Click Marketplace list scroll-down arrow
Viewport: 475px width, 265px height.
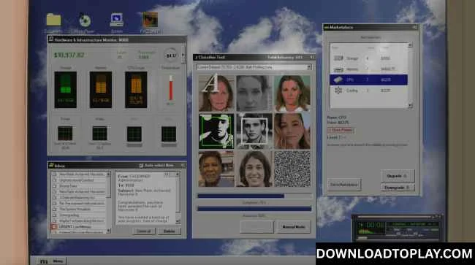(410, 106)
